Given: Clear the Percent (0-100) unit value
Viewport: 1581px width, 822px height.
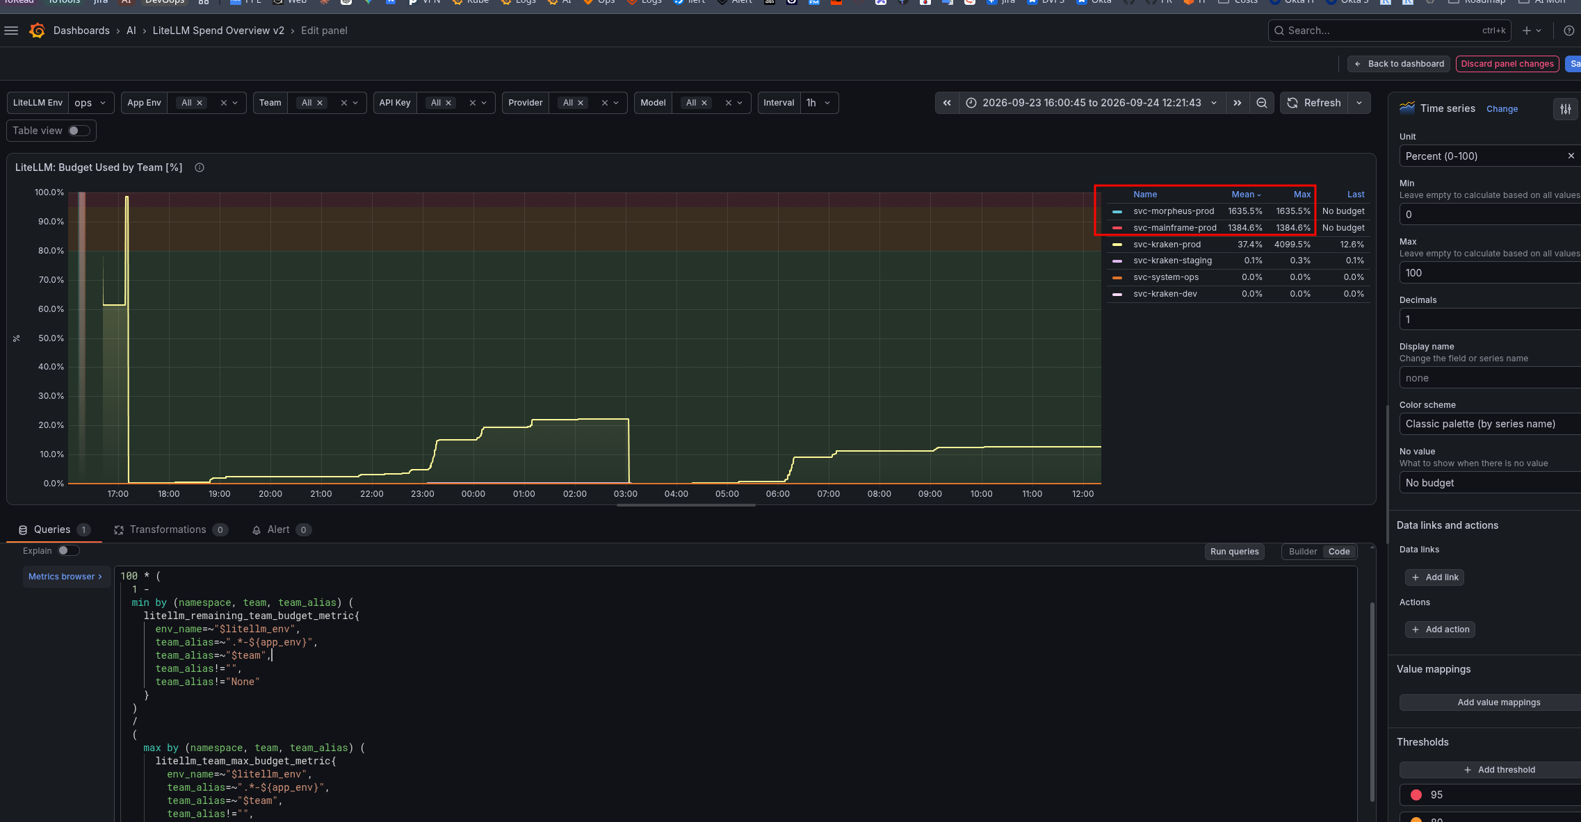Looking at the screenshot, I should [x=1571, y=156].
